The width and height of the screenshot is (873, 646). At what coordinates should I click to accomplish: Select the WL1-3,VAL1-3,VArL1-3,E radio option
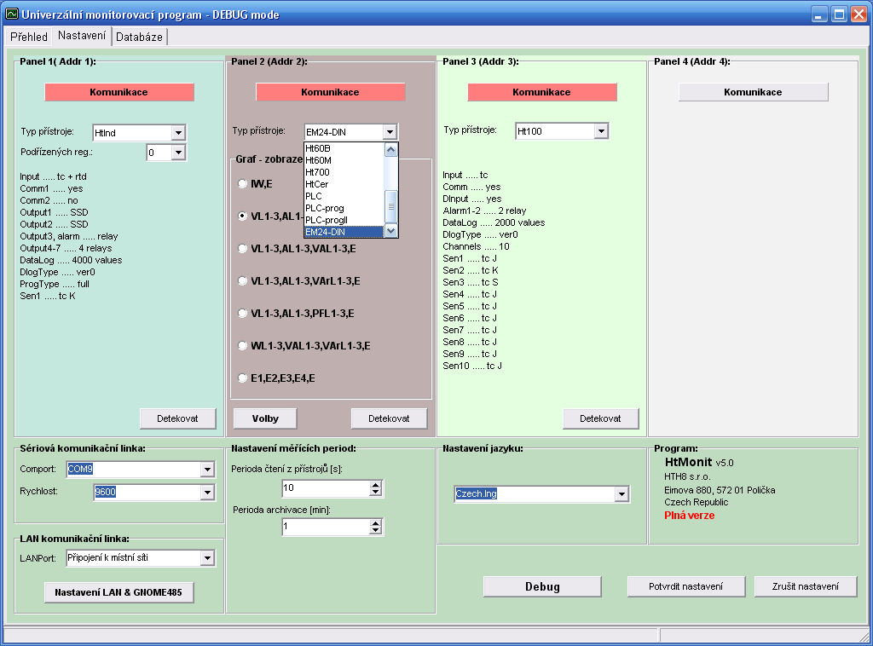pos(242,345)
